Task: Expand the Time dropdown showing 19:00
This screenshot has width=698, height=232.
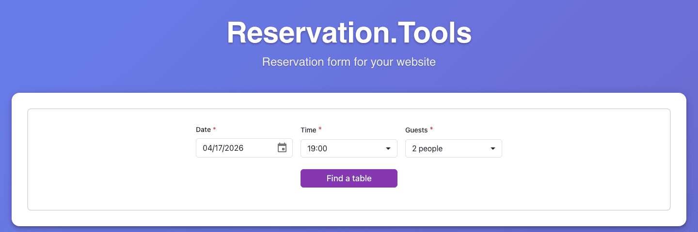Action: click(x=349, y=148)
